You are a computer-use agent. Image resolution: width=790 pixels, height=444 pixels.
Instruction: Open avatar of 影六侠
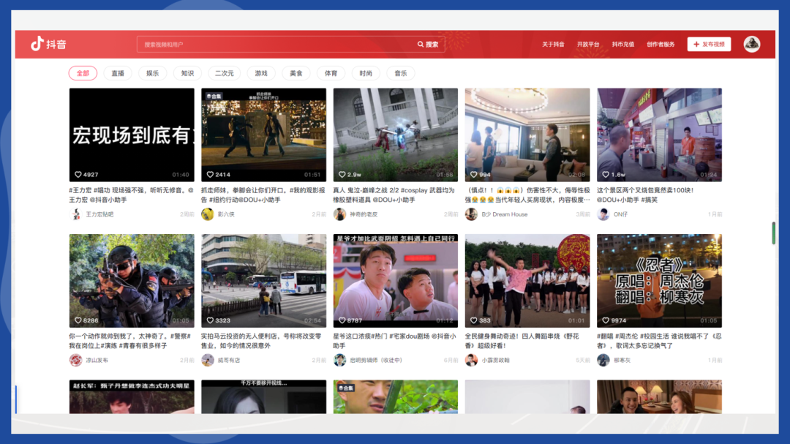[x=208, y=214]
